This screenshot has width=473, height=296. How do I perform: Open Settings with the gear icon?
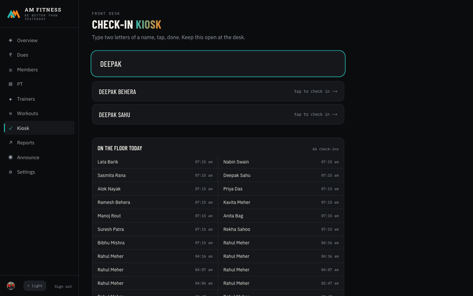pyautogui.click(x=11, y=172)
